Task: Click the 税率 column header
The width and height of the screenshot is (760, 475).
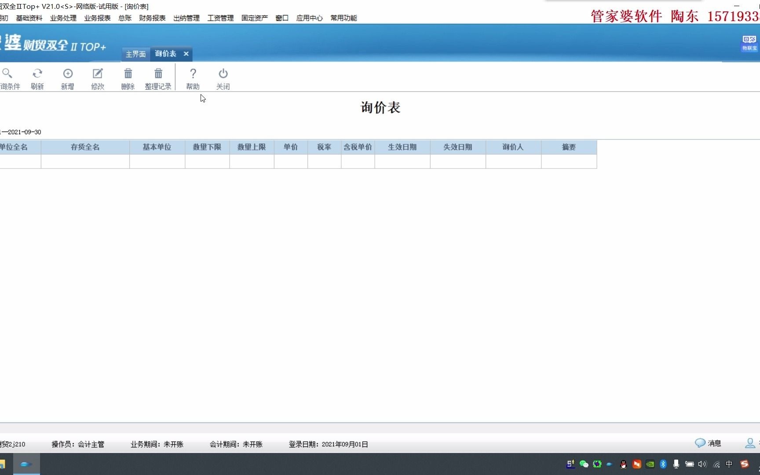Action: tap(324, 147)
